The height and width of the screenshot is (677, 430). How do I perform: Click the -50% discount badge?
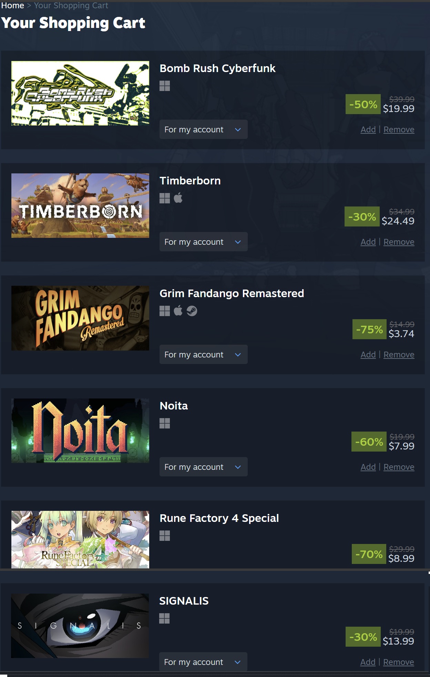pyautogui.click(x=363, y=104)
